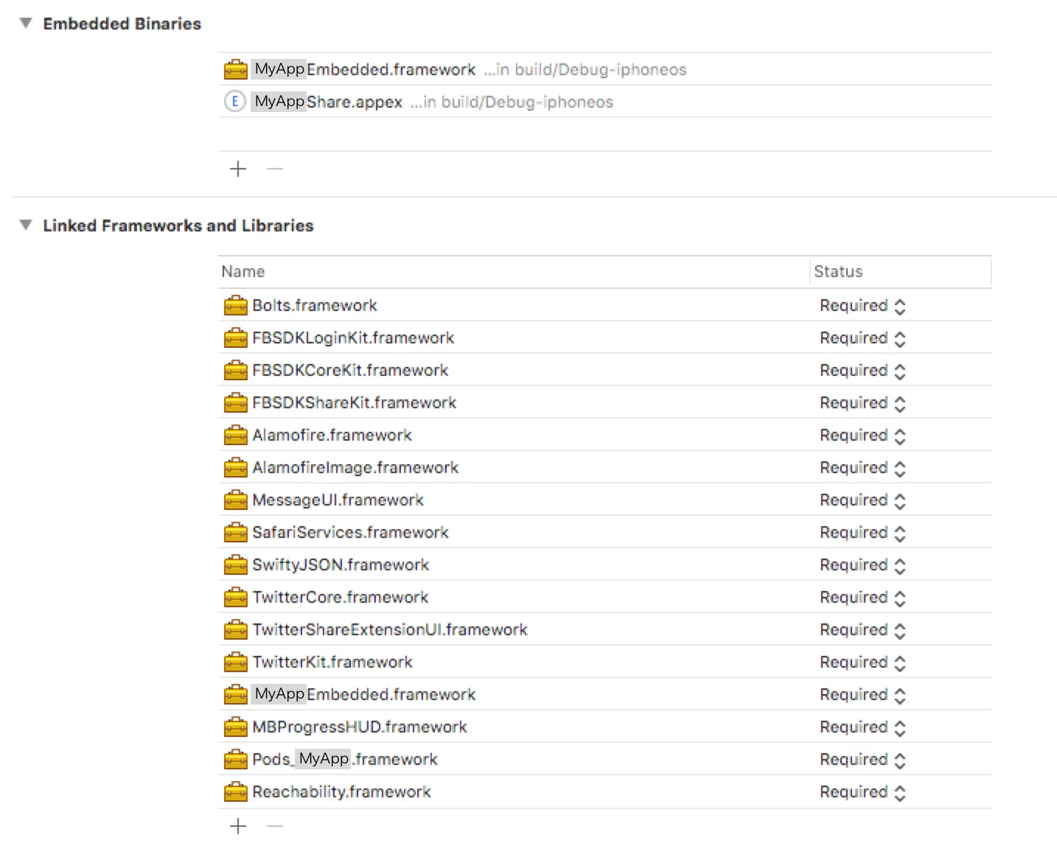
Task: Select MyAppShare.appex name in Embedded Binaries
Action: click(327, 102)
